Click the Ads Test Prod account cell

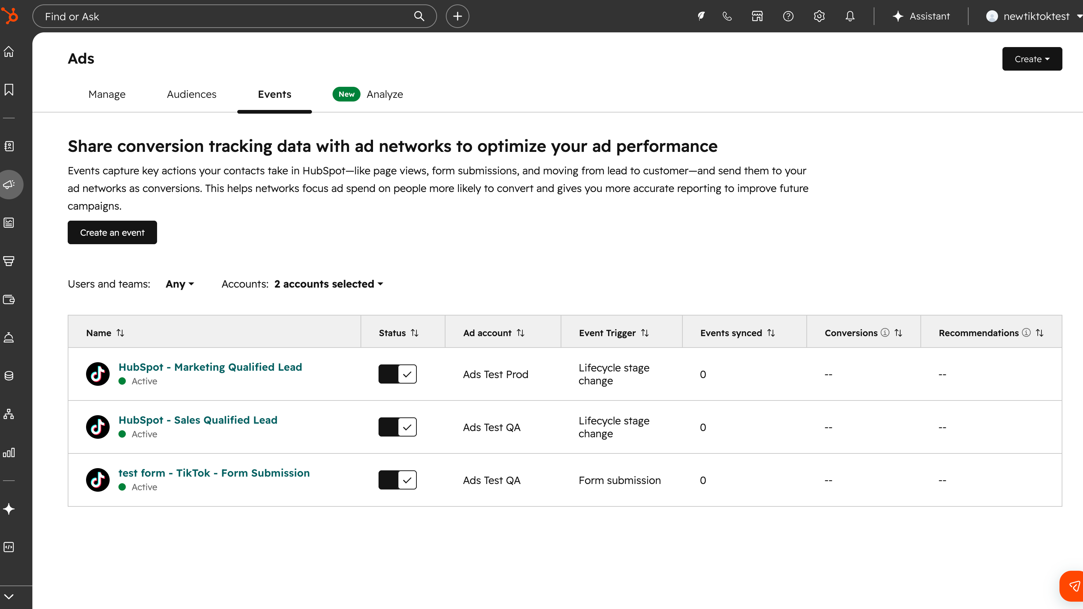[495, 374]
